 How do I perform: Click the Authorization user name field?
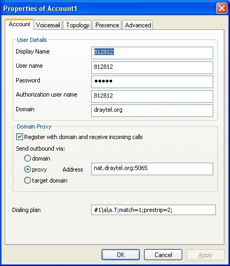click(x=152, y=97)
